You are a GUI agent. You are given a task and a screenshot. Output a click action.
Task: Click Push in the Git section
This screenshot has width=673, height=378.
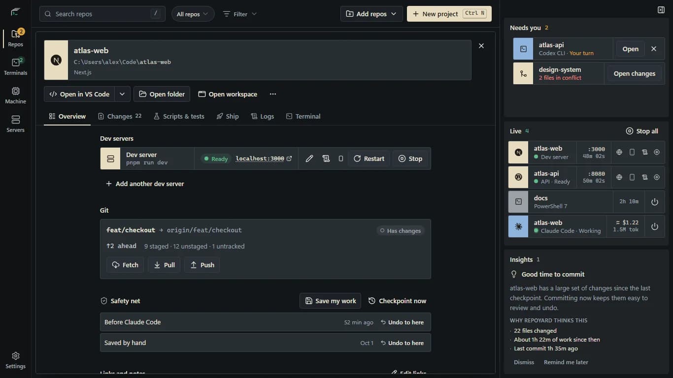202,265
